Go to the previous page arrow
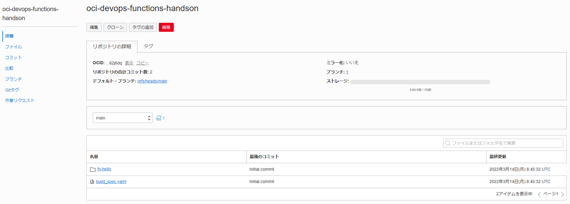 [539, 194]
